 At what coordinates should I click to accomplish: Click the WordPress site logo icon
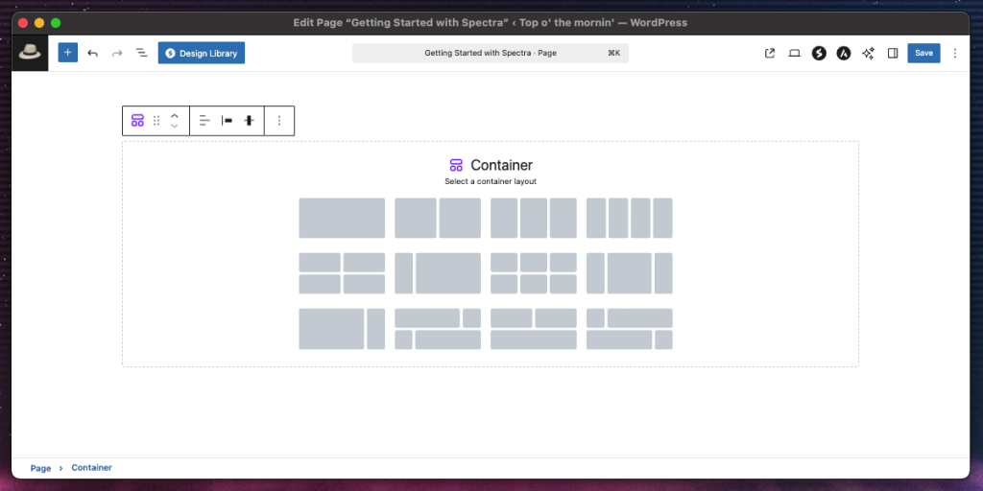(30, 54)
